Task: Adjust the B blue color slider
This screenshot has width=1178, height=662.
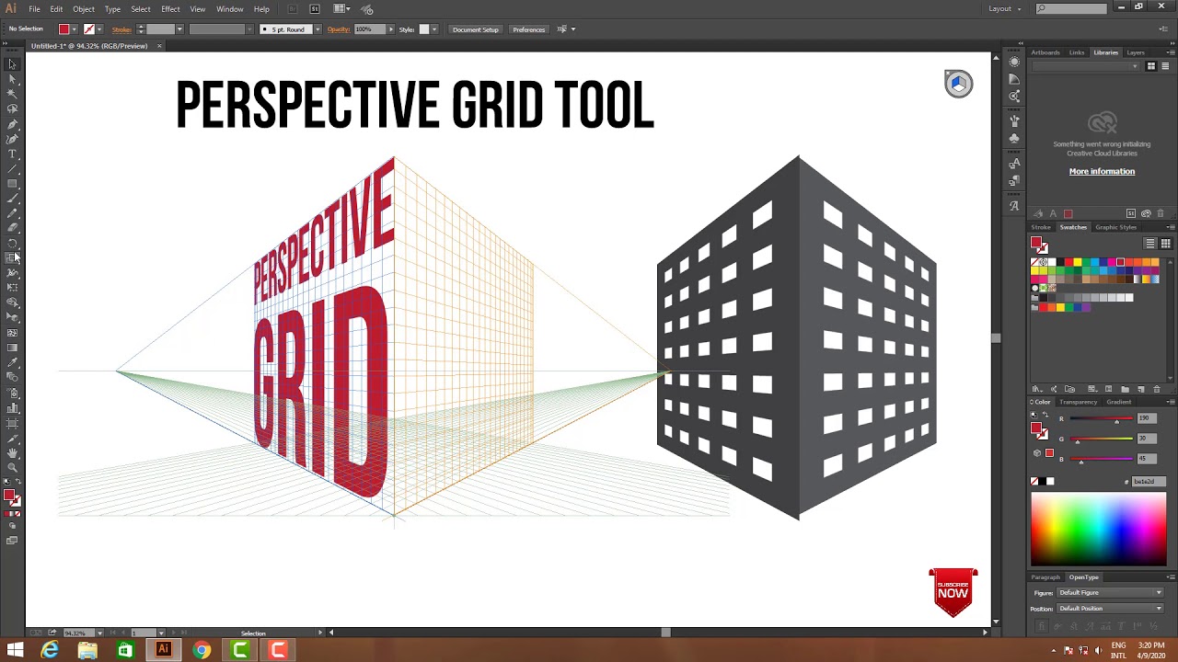Action: point(1101,461)
